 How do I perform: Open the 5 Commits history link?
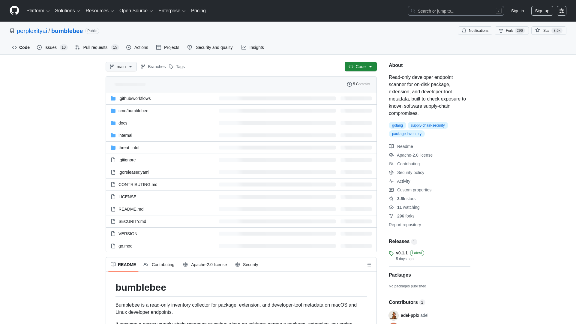coord(358,84)
